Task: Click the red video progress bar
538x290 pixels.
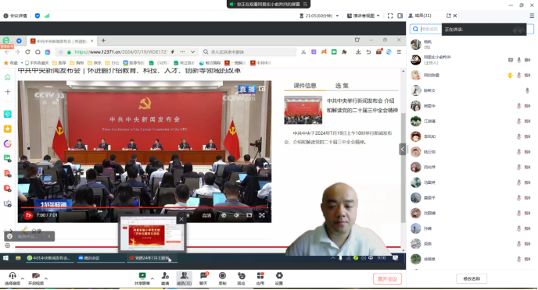Action: [x=144, y=207]
